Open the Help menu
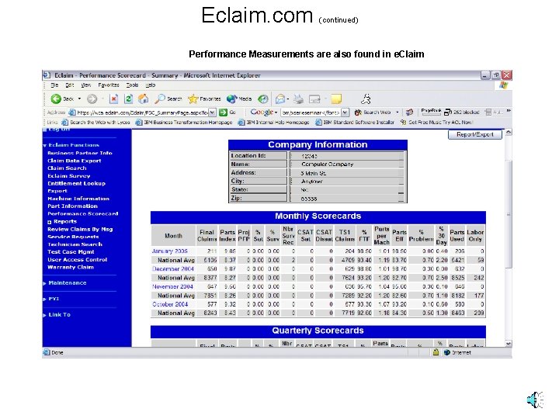The width and height of the screenshot is (559, 419). [151, 85]
